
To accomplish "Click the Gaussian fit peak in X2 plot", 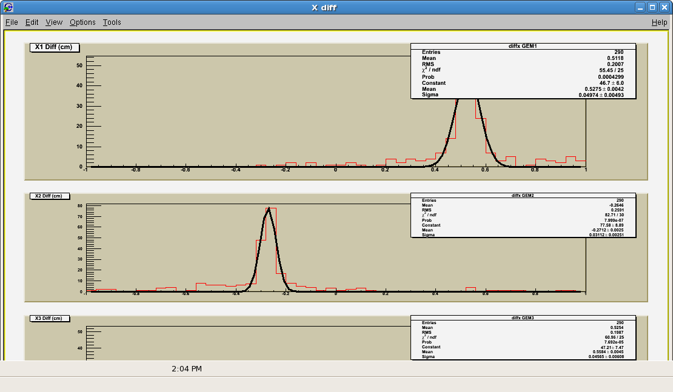I will 269,209.
